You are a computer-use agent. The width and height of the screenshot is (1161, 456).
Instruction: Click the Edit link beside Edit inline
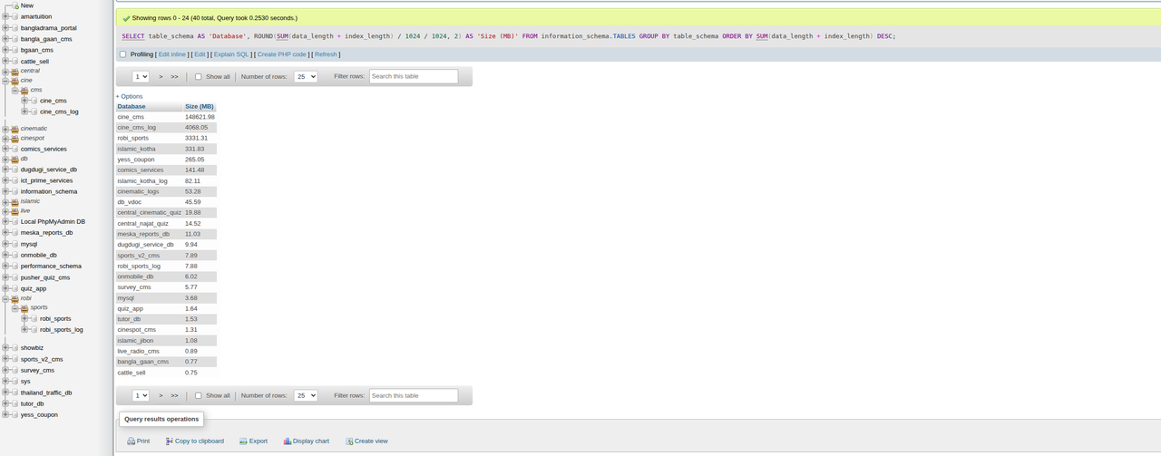pyautogui.click(x=200, y=54)
